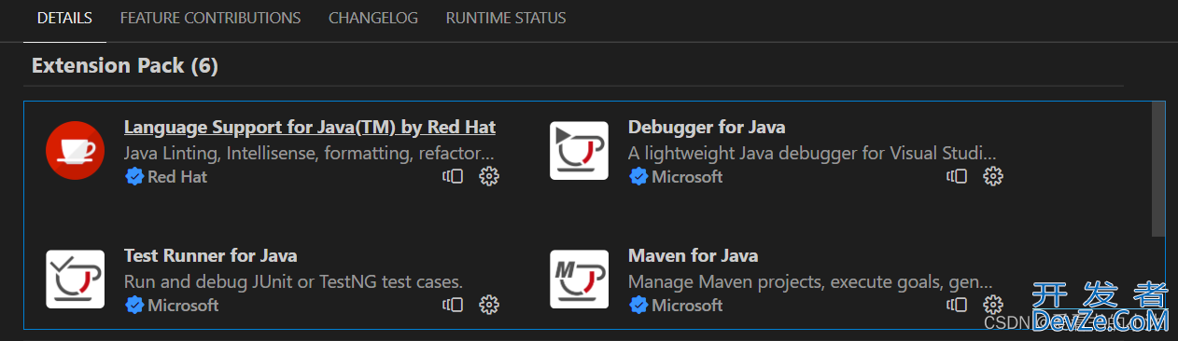Click remote indicator icon for Debugger for Java
The width and height of the screenshot is (1178, 341).
pyautogui.click(x=957, y=176)
